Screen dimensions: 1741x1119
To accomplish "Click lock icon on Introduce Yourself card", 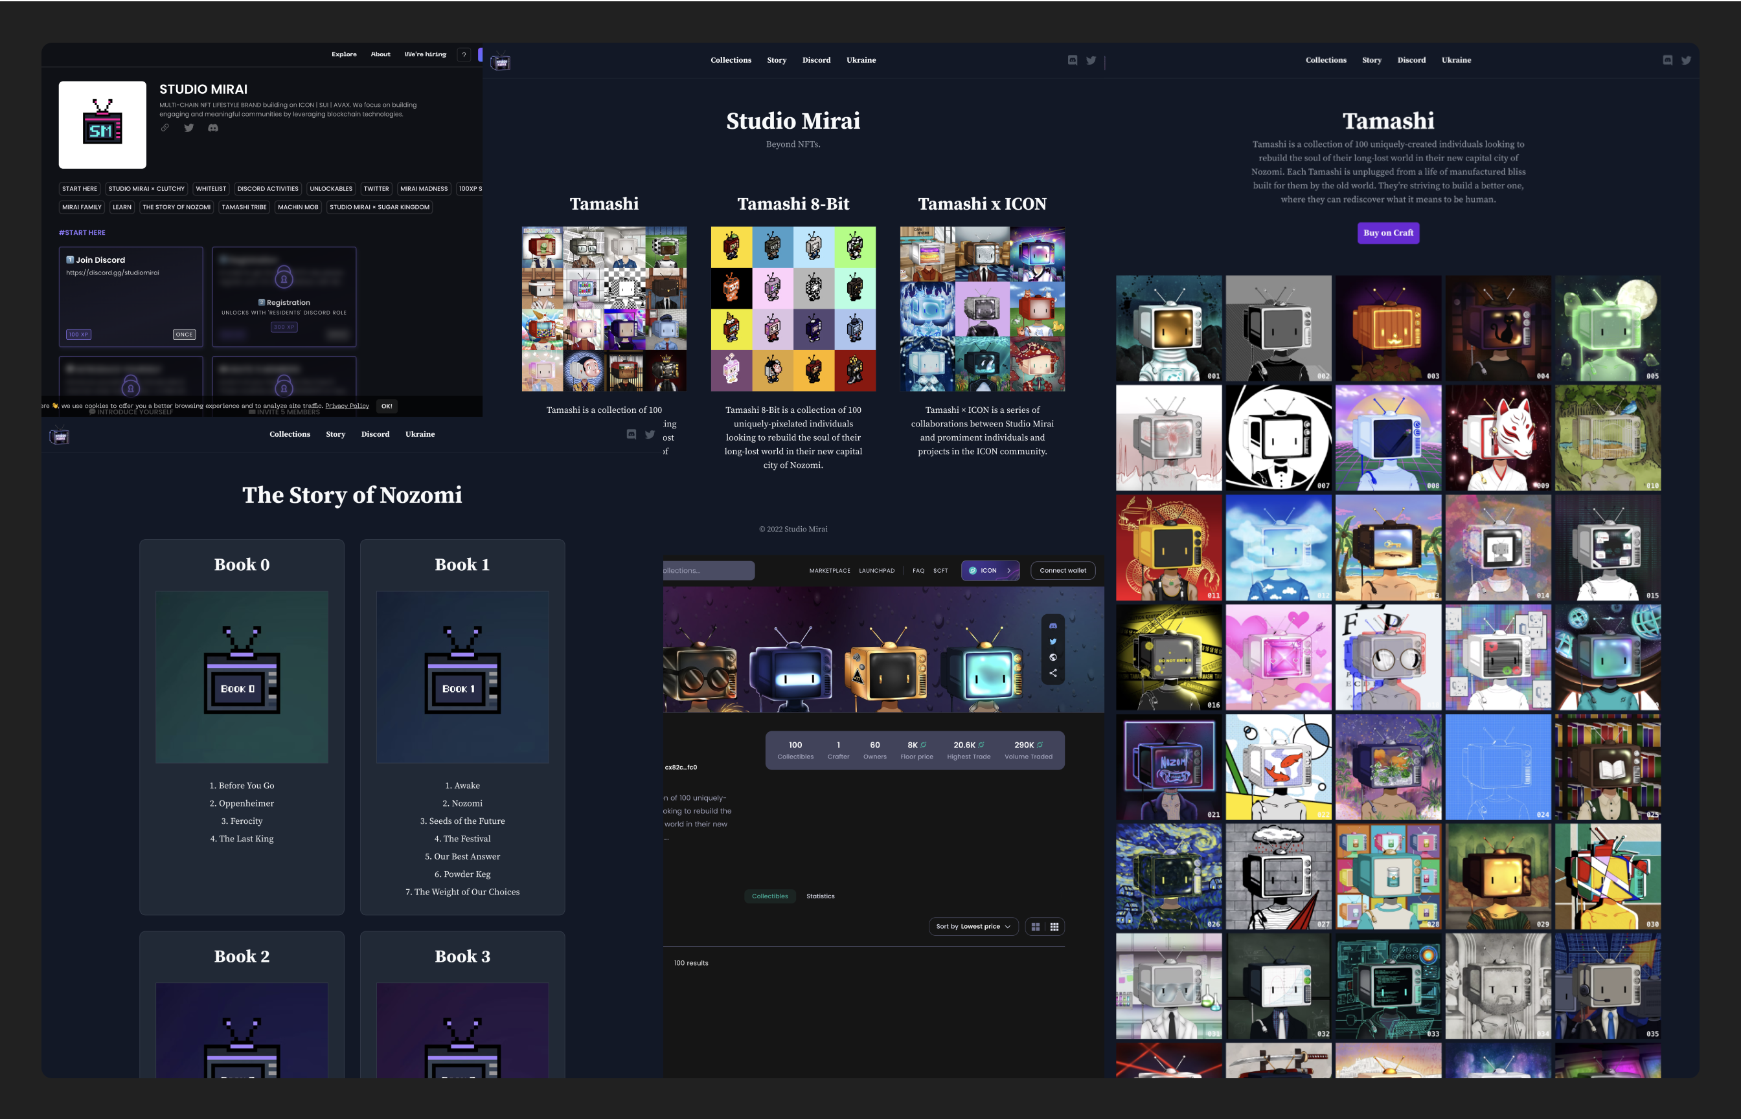I will (x=131, y=385).
